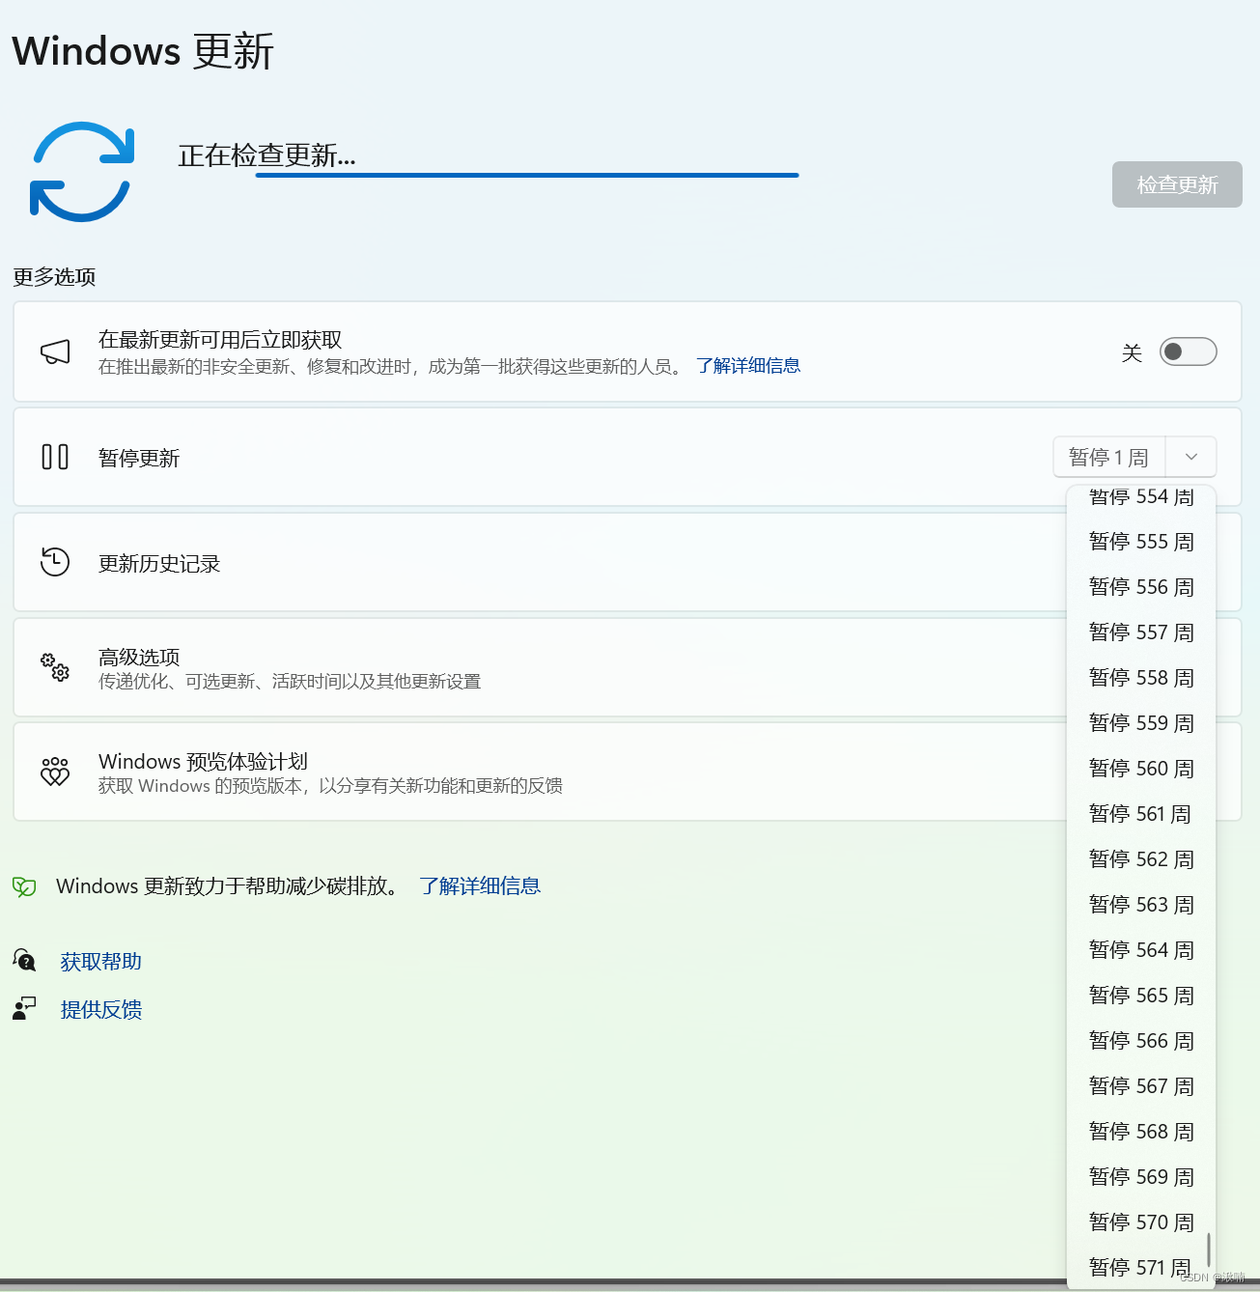This screenshot has width=1260, height=1292.
Task: Expand the pause duration dropdown chevron
Action: (x=1191, y=457)
